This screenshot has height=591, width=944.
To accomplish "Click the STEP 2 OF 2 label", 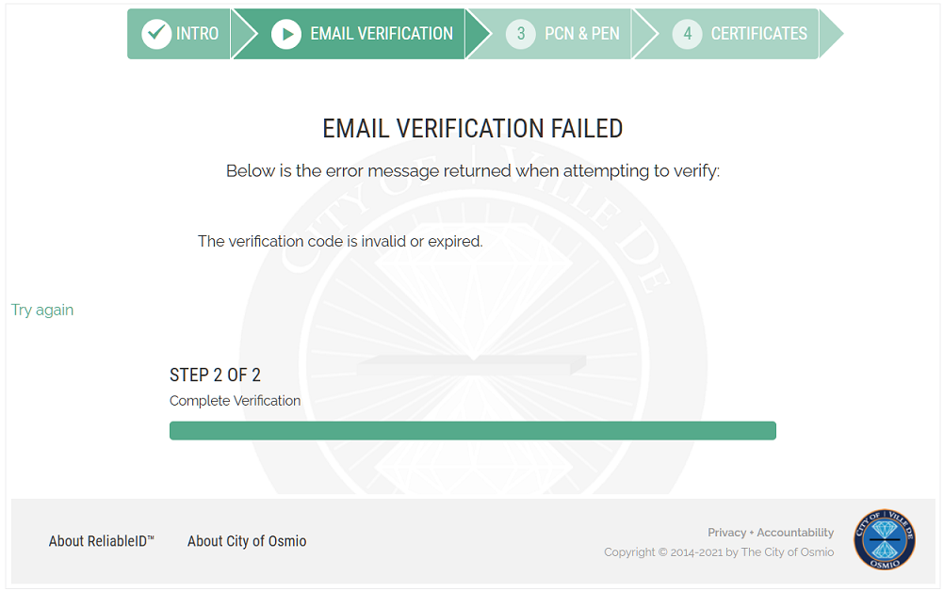I will 215,375.
